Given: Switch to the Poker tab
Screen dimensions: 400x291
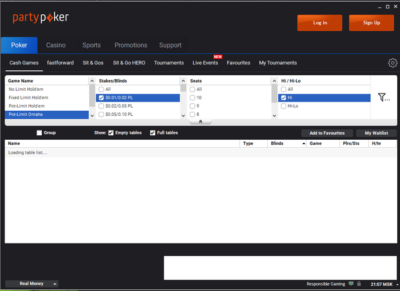Looking at the screenshot, I should click(x=19, y=45).
